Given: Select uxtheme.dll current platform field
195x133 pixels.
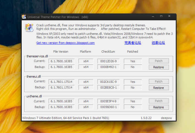Looking at the screenshot, I should 86,101.
